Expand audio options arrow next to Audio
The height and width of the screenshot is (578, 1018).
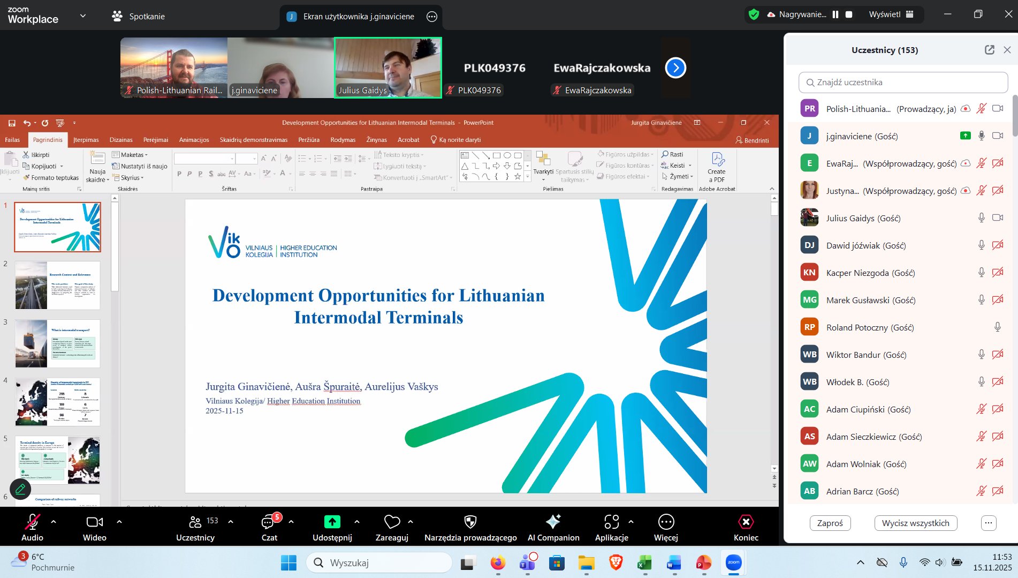pyautogui.click(x=54, y=521)
